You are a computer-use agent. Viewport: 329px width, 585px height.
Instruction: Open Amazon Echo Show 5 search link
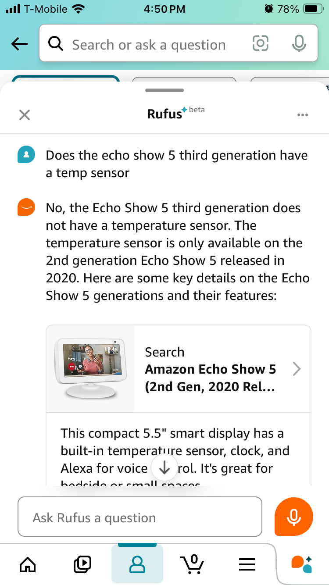click(x=211, y=369)
